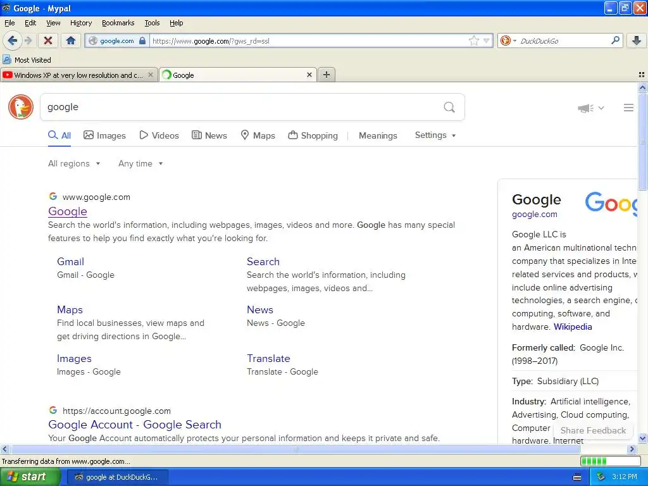648x486 pixels.
Task: Click the DuckDuckGo duck logo
Action: coord(21,107)
